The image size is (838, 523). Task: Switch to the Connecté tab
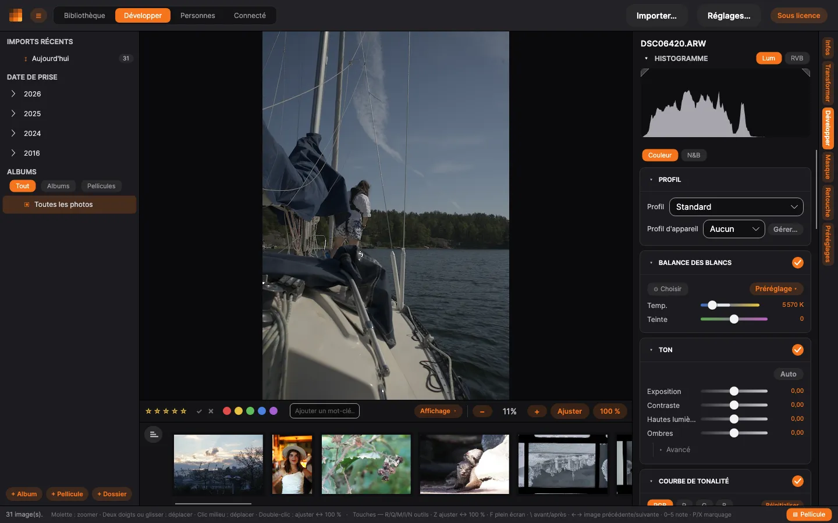tap(250, 16)
